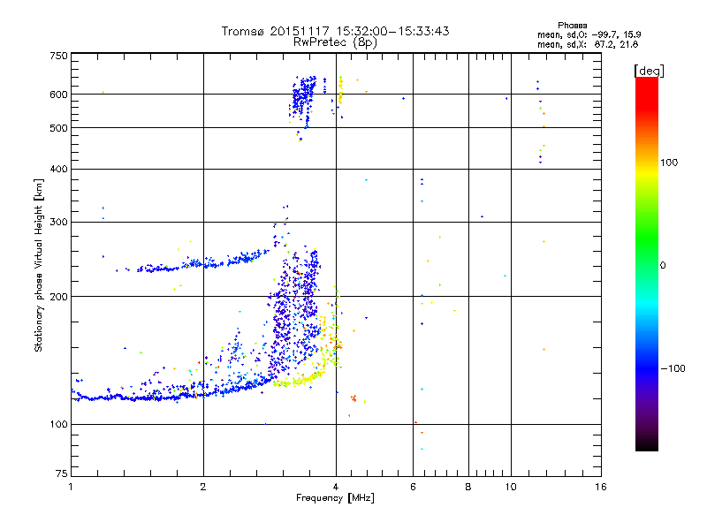Click the '[deg]' colorbar unit label
The image size is (707, 530).
point(649,71)
